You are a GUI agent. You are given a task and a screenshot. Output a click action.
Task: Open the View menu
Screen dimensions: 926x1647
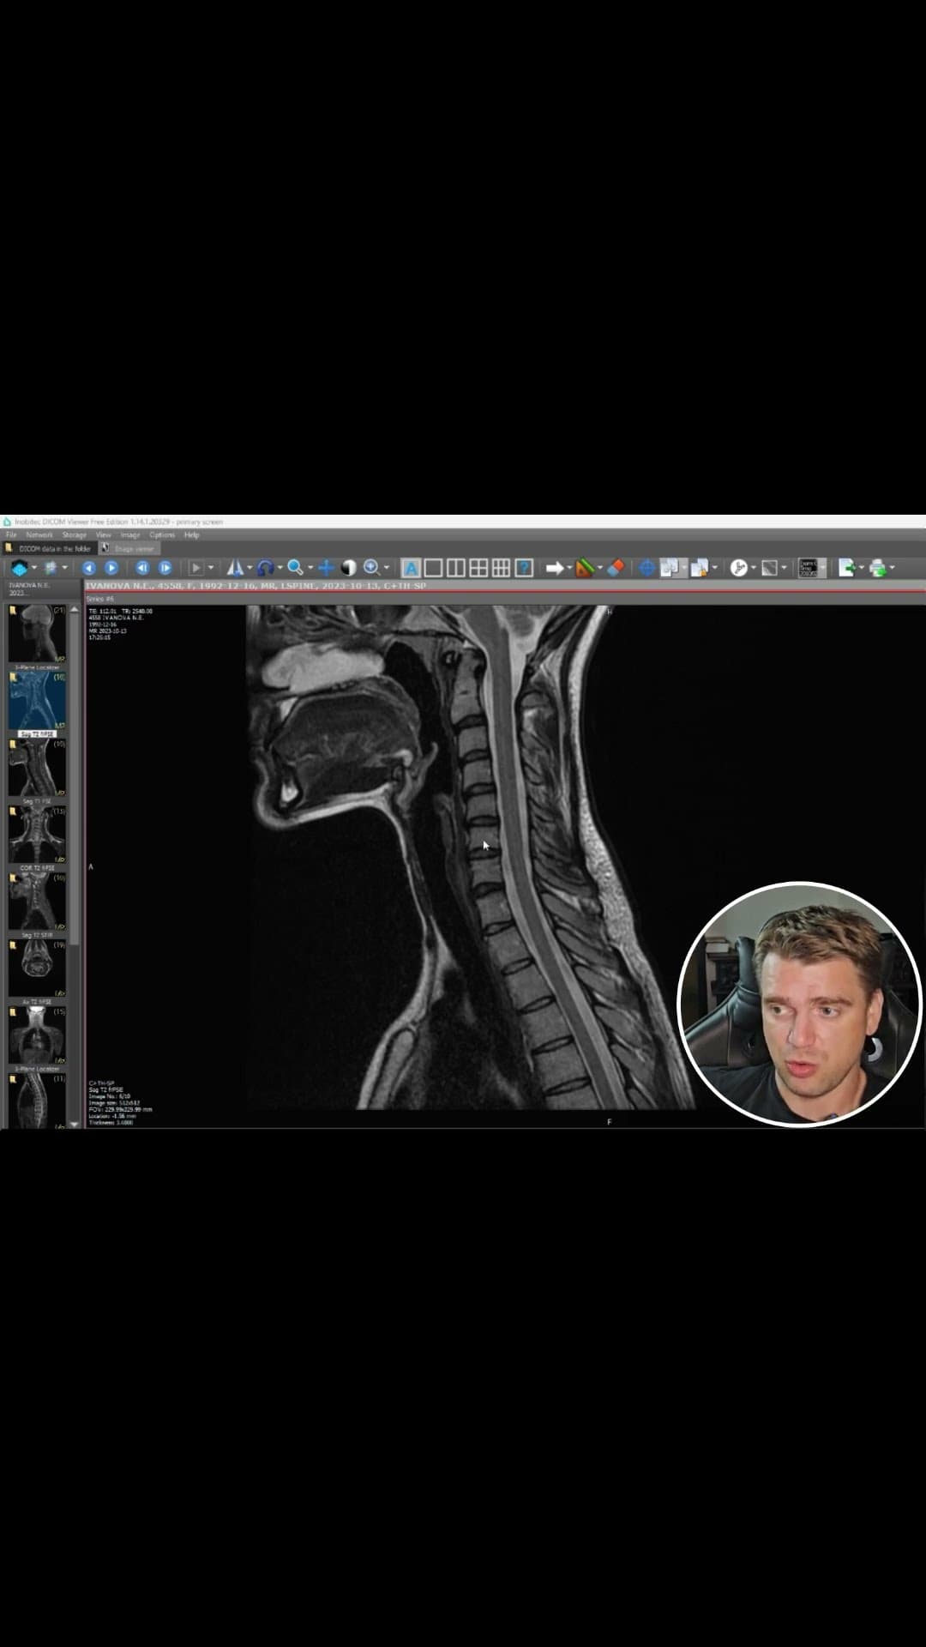tap(104, 534)
